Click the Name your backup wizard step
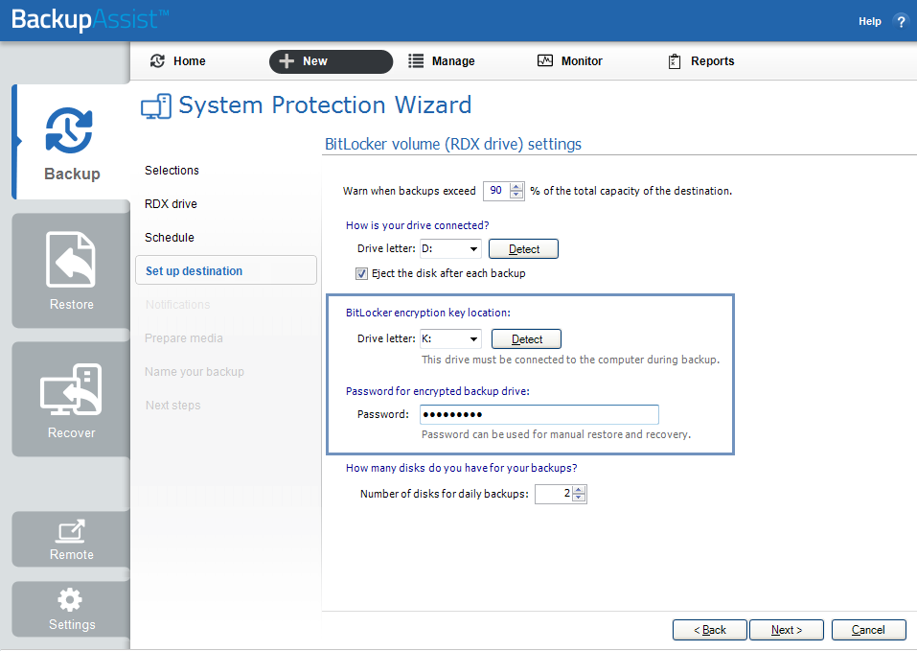Image resolution: width=917 pixels, height=651 pixels. [x=195, y=372]
